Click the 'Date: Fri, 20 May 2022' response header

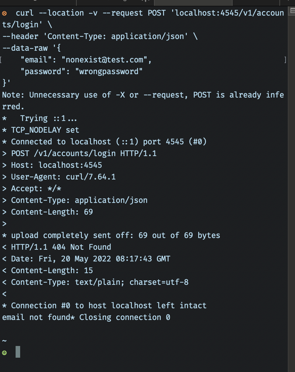(91, 259)
